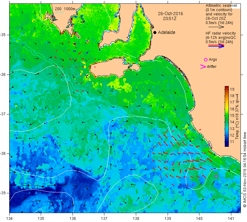The height and width of the screenshot is (222, 247).
Task: Click the 141 longitude axis label
Action: [231, 218]
